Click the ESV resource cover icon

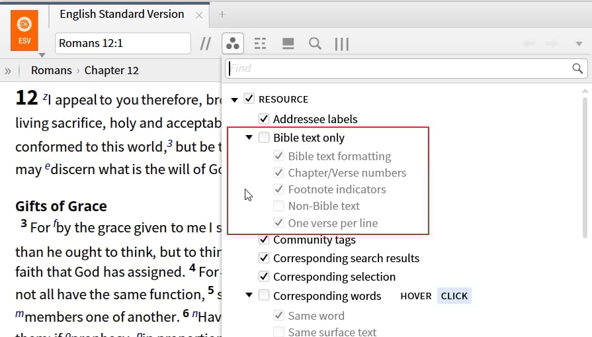24,30
